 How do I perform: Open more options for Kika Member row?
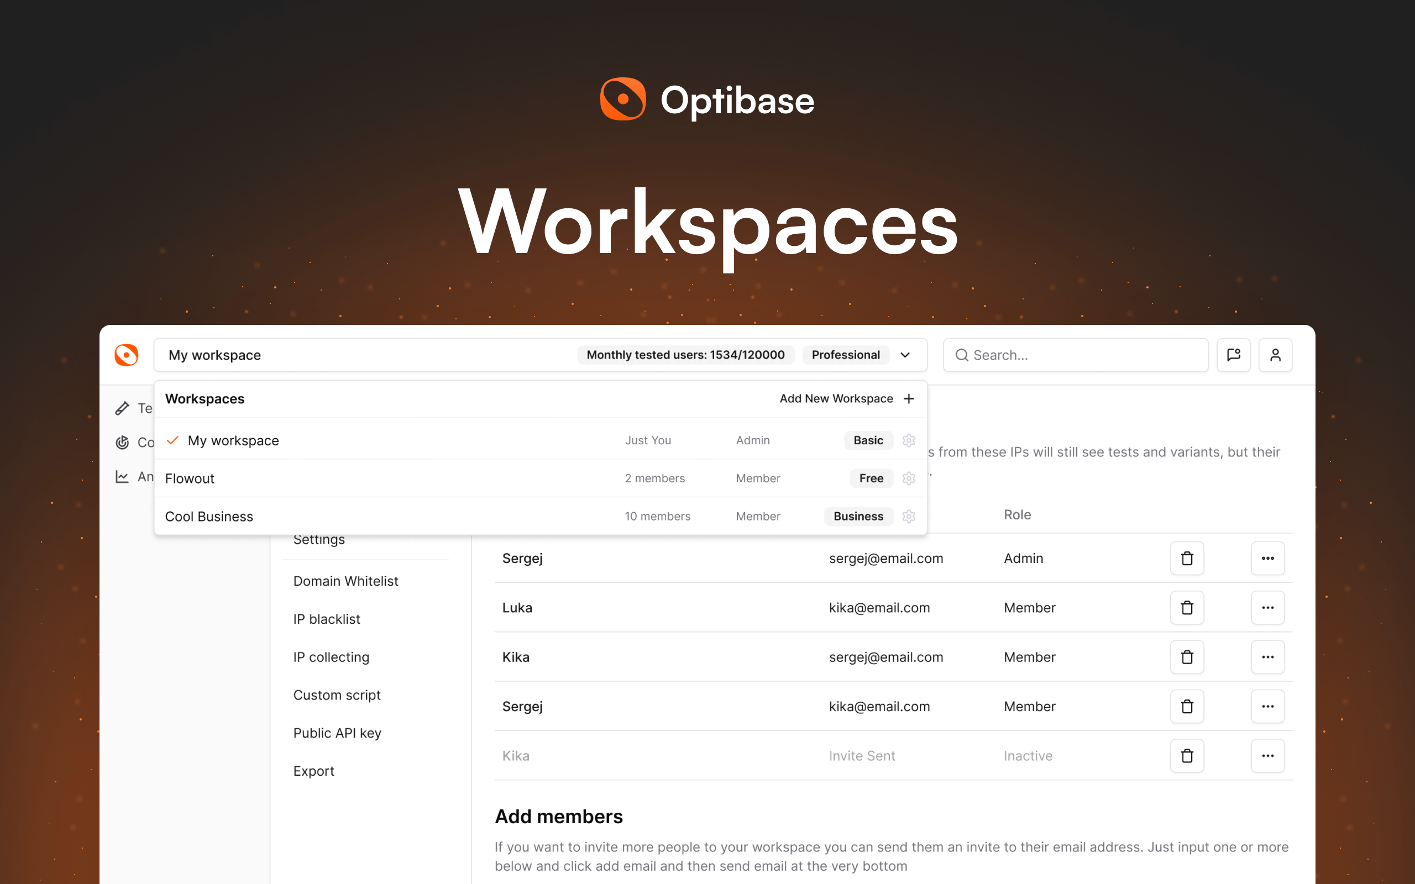(1267, 657)
